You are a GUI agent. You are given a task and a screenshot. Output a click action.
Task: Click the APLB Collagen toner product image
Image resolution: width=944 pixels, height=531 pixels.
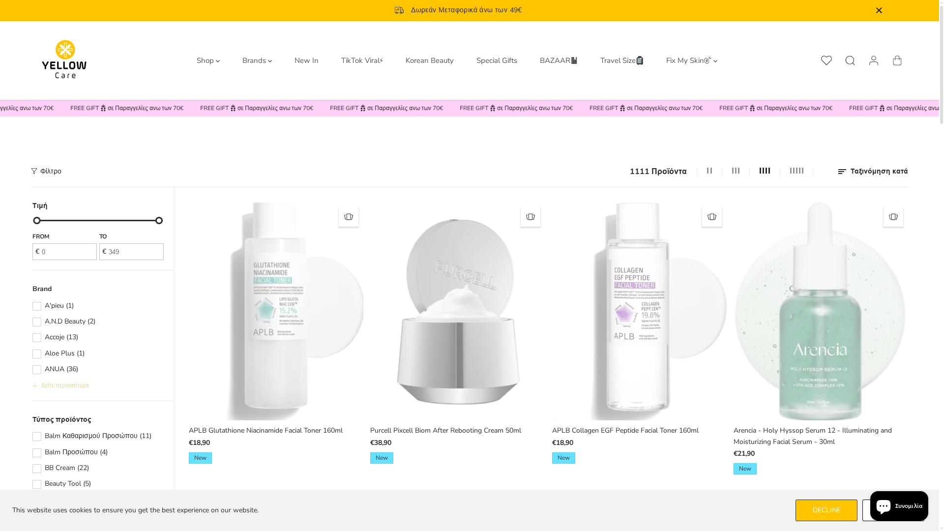click(x=639, y=311)
